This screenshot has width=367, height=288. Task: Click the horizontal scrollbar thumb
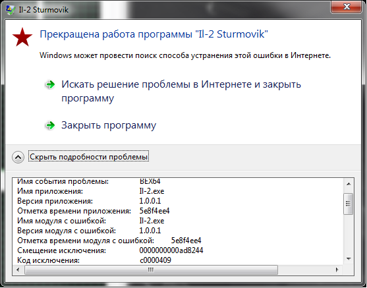[x=151, y=270]
